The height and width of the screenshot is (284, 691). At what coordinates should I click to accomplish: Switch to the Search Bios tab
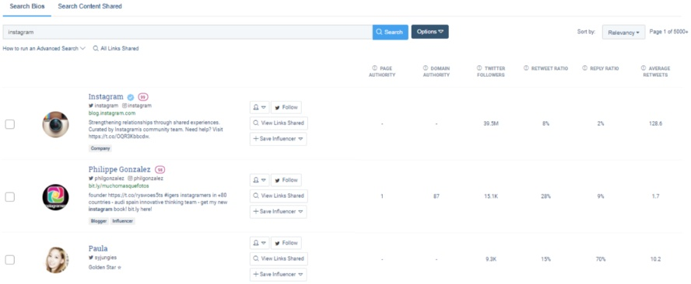27,6
